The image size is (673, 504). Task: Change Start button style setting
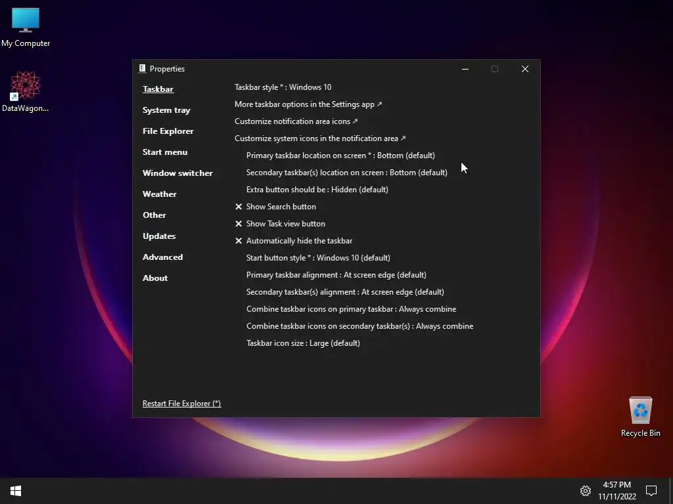tap(318, 258)
